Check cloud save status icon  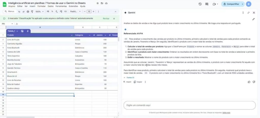(x=106, y=3)
